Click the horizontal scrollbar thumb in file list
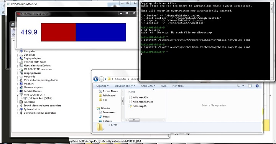The width and height of the screenshot is (276, 144). click(x=134, y=120)
